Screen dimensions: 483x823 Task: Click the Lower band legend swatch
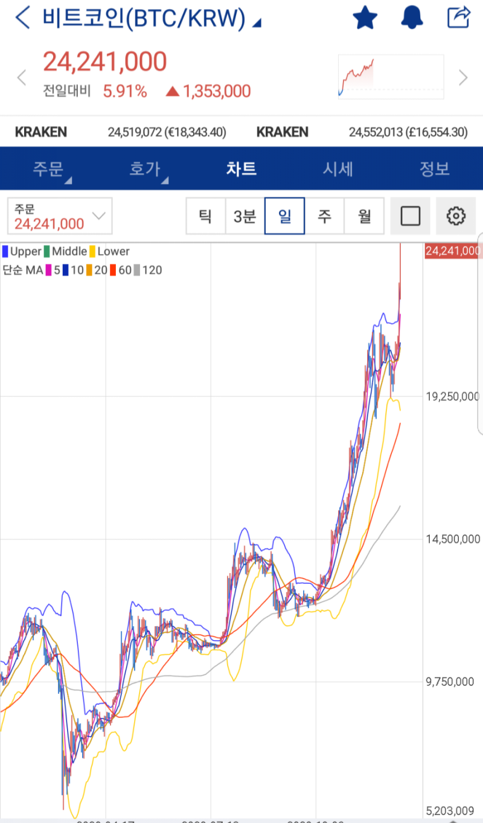(x=92, y=251)
